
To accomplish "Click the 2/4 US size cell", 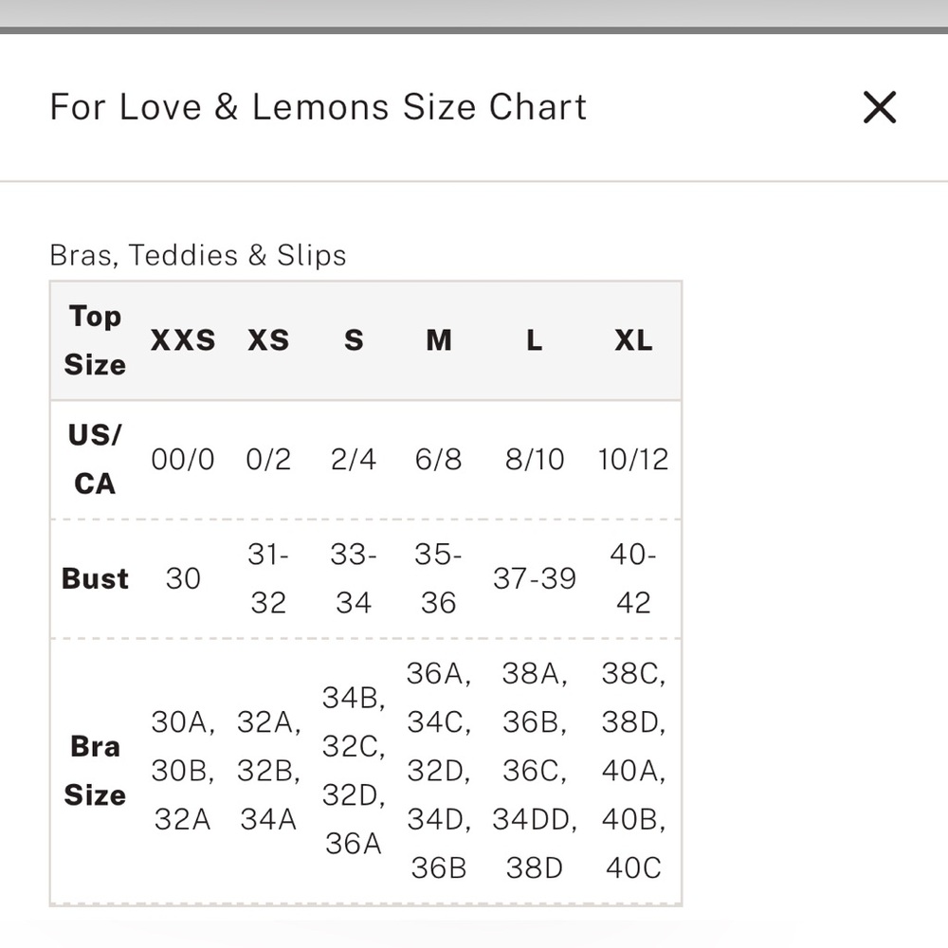I will coord(354,460).
